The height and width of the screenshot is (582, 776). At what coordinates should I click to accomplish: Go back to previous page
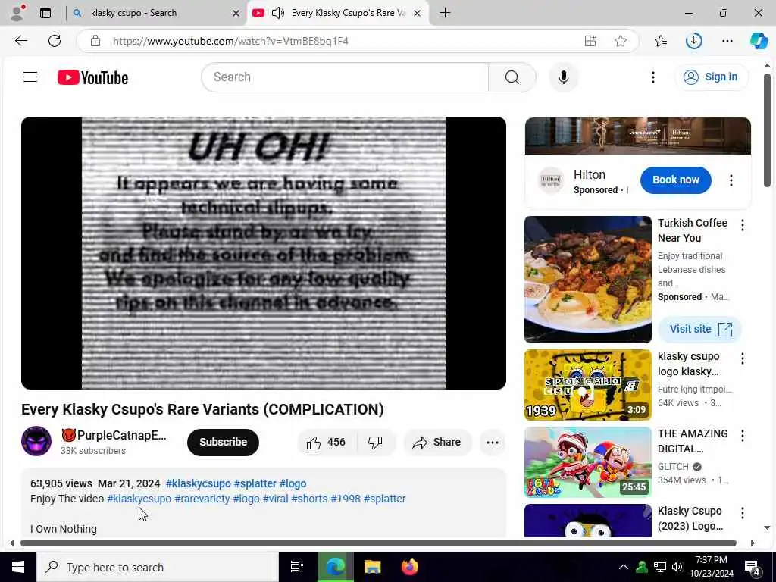click(21, 41)
